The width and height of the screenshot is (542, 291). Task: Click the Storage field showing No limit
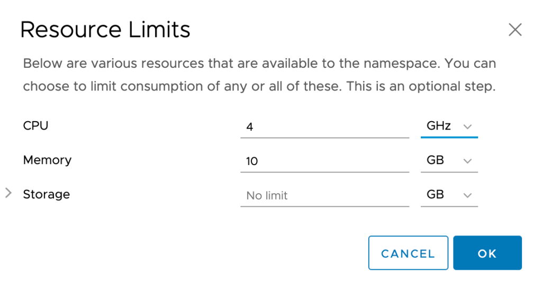[x=324, y=196]
